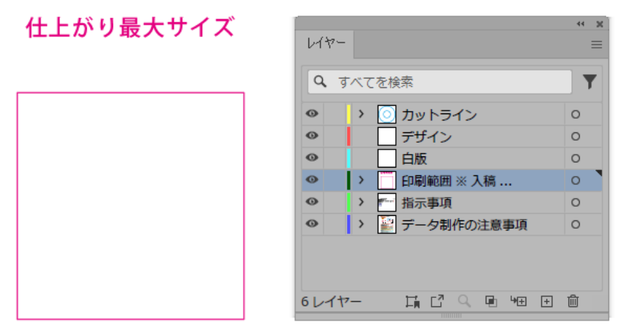The width and height of the screenshot is (626, 326).
Task: Open the Layers panel hamburger menu
Action: click(x=597, y=44)
